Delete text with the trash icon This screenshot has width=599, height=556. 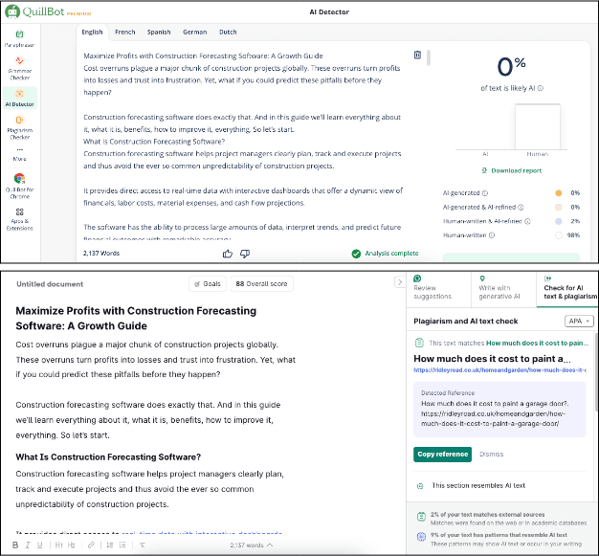pos(417,56)
